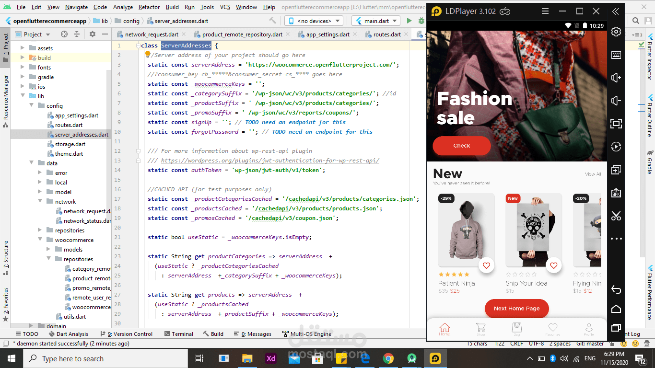Collapse the config folder in tree
Viewport: 655px width, 368px height.
coord(32,106)
